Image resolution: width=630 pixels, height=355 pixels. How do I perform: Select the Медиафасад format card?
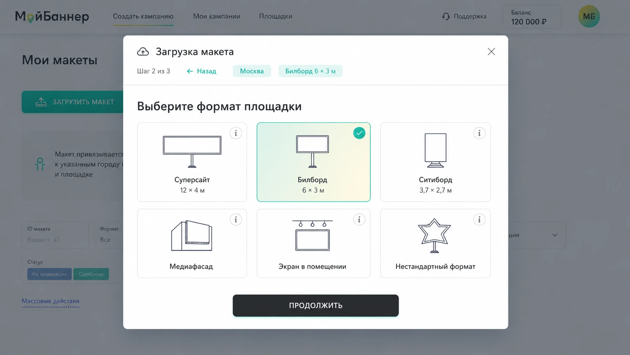[192, 244]
